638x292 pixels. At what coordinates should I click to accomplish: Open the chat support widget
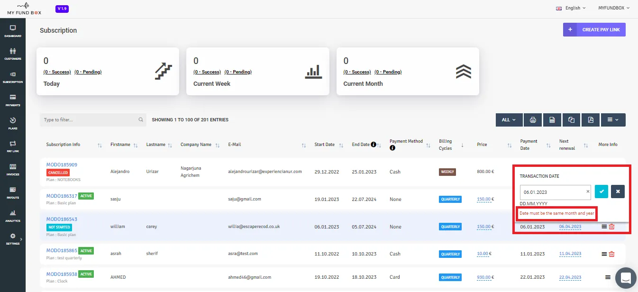625,278
